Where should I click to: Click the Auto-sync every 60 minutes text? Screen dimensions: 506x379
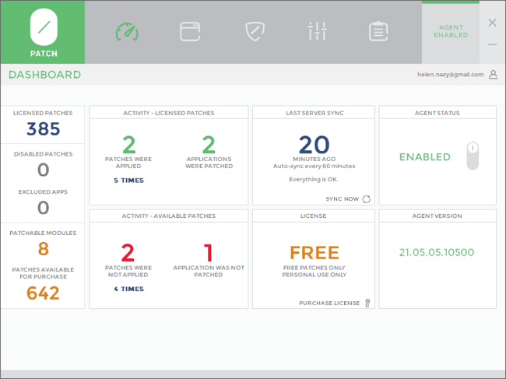coord(314,166)
